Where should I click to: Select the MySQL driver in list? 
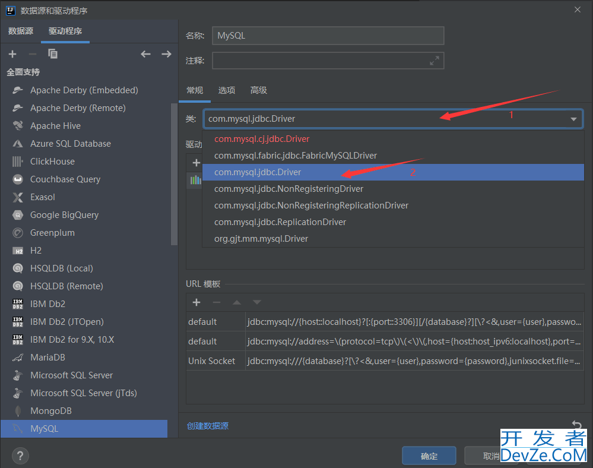[84, 429]
